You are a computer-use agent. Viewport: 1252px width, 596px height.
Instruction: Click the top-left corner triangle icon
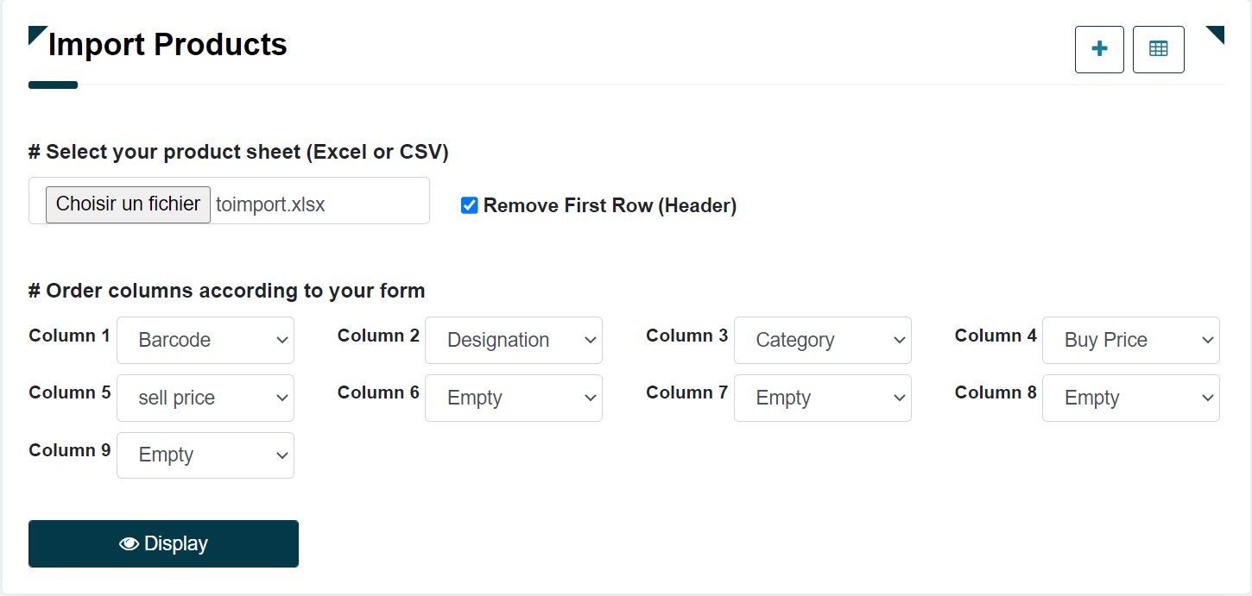tap(36, 34)
